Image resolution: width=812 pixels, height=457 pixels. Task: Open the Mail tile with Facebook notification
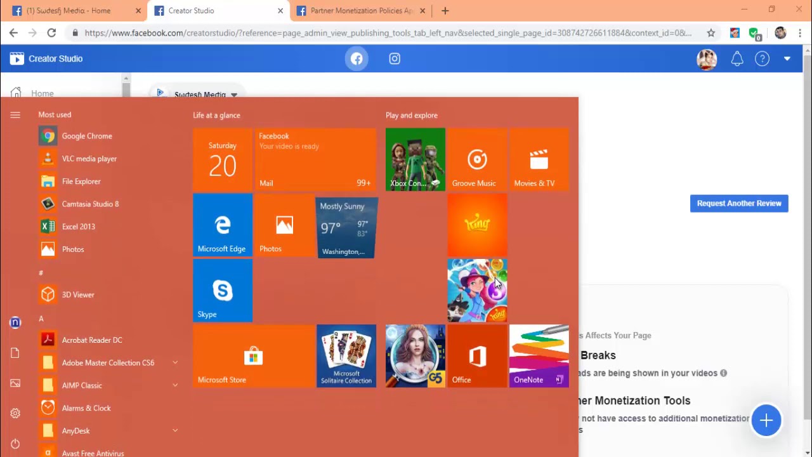pyautogui.click(x=315, y=160)
